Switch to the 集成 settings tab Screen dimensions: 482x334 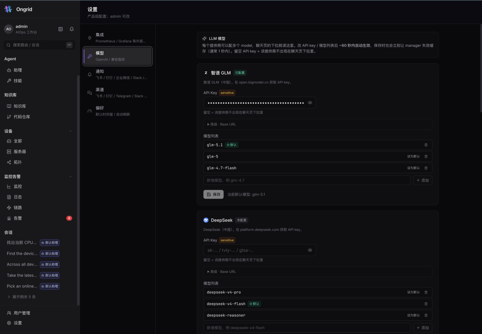tap(117, 38)
